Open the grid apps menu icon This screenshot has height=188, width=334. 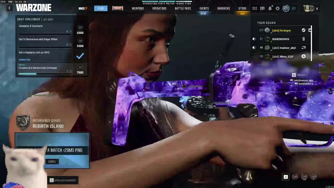255,9
